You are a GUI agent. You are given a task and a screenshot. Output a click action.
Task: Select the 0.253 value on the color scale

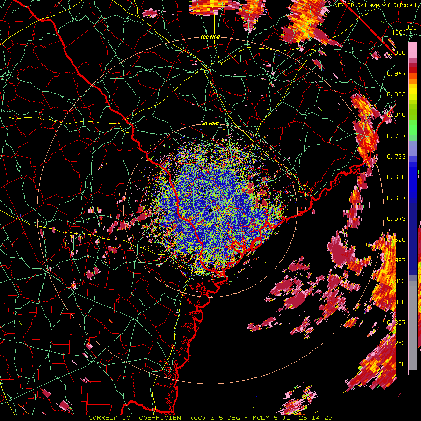396,343
